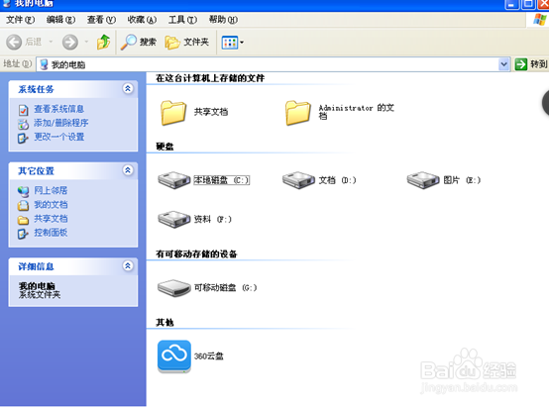Expand the address bar dropdown

coord(503,64)
